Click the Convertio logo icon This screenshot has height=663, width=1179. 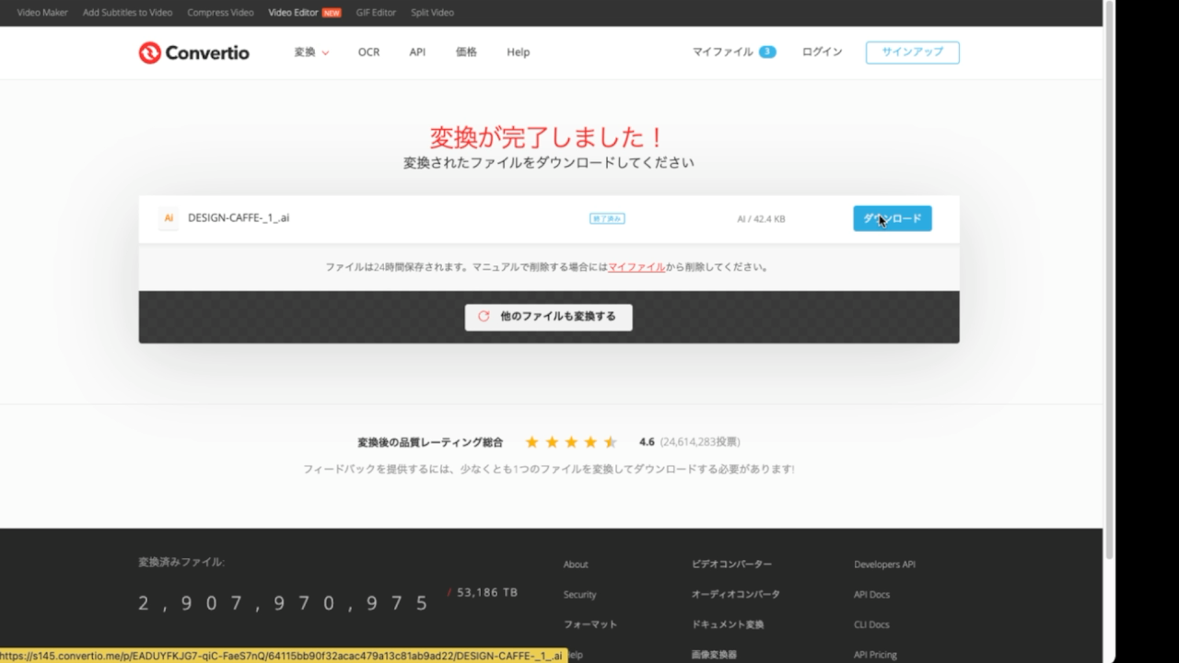(149, 52)
